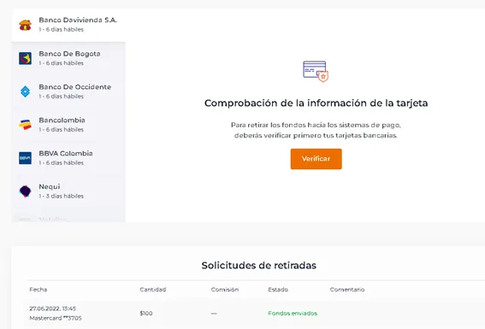The width and height of the screenshot is (485, 329).
Task: Click the Bancolombia striped logo icon
Action: pos(25,125)
